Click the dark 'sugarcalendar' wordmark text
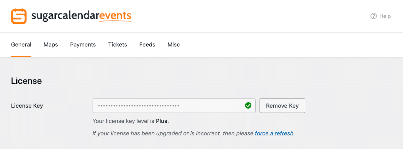Viewport: 403px width, 149px height. pyautogui.click(x=65, y=16)
